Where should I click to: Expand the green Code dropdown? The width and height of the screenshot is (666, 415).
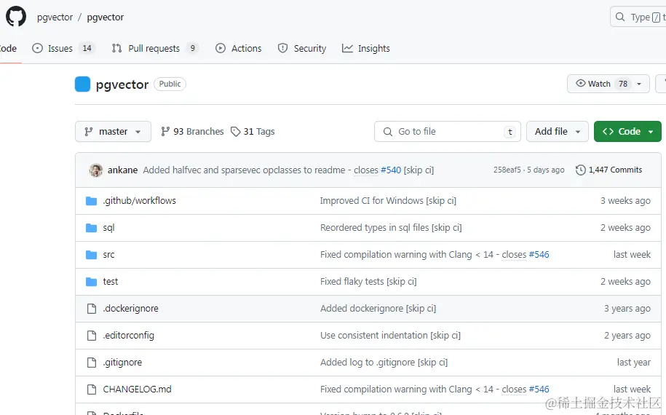pyautogui.click(x=627, y=132)
